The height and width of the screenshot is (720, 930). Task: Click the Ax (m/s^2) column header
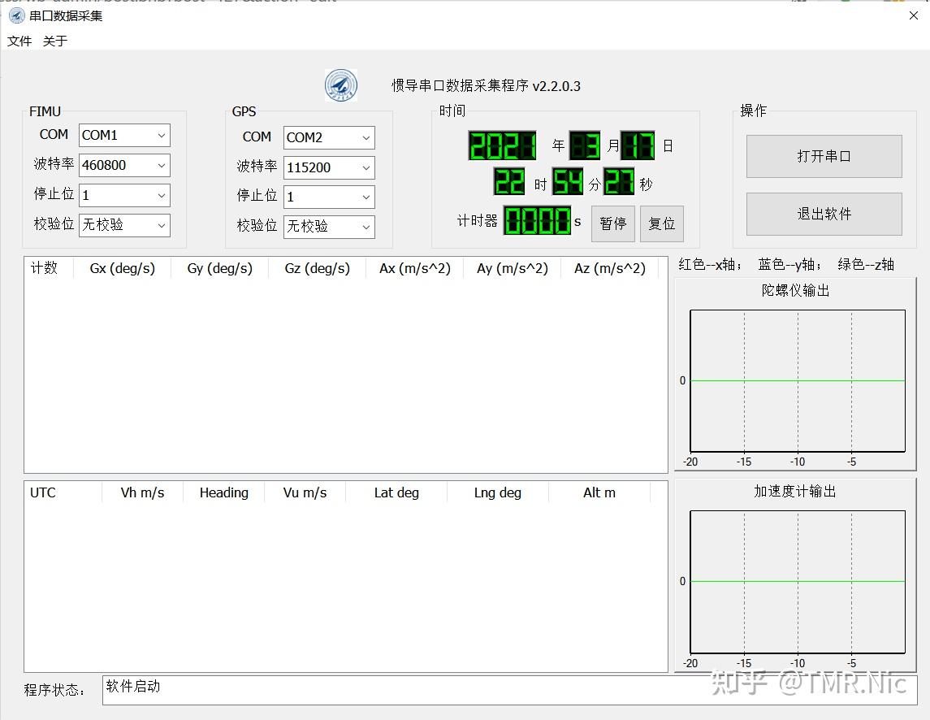[414, 268]
